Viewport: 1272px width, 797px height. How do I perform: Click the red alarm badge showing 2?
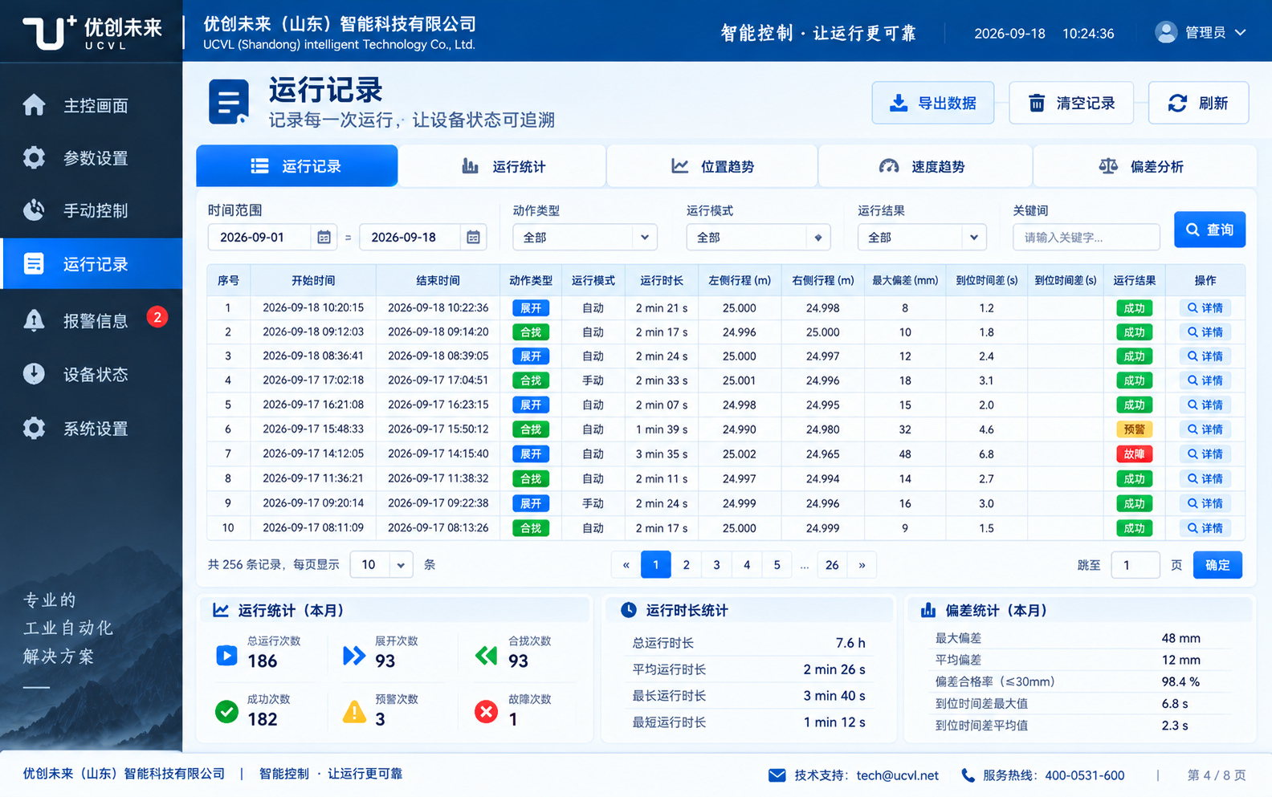[x=157, y=317]
